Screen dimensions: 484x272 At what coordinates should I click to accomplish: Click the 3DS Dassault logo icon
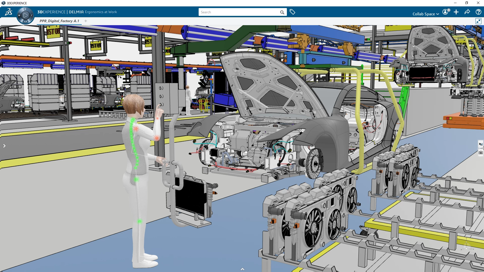tap(8, 12)
